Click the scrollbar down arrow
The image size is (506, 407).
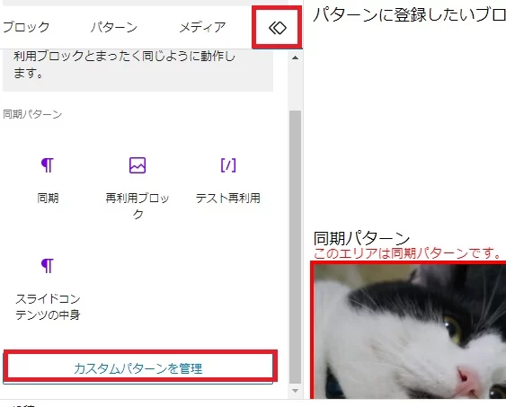coord(295,391)
